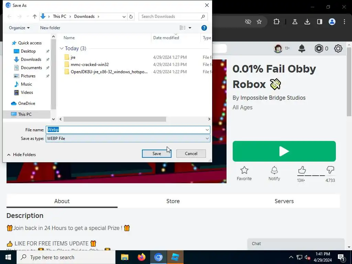Click the Back arrow in Save As dialog
The image size is (352, 264).
point(9,16)
